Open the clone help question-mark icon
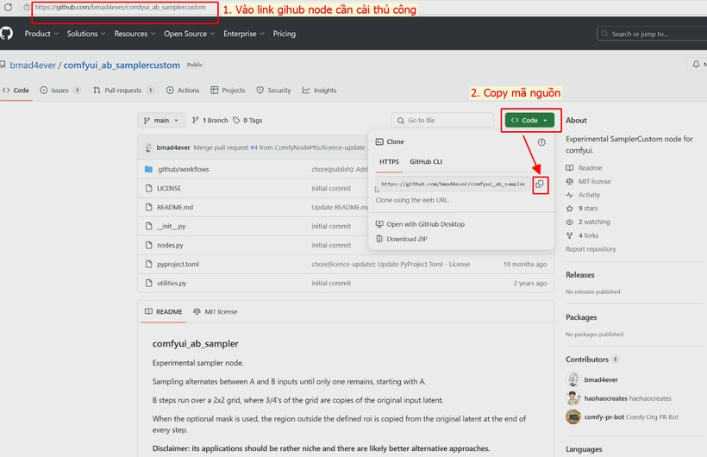The image size is (707, 457). point(541,142)
